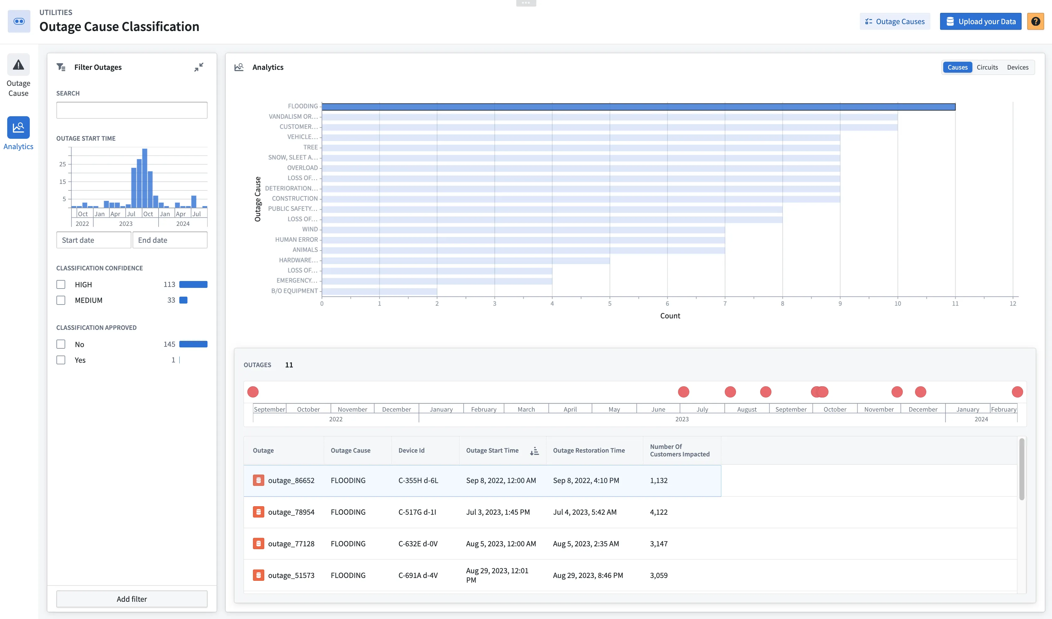Switch to the Circuits tab
Image resolution: width=1052 pixels, height=619 pixels.
(x=987, y=67)
